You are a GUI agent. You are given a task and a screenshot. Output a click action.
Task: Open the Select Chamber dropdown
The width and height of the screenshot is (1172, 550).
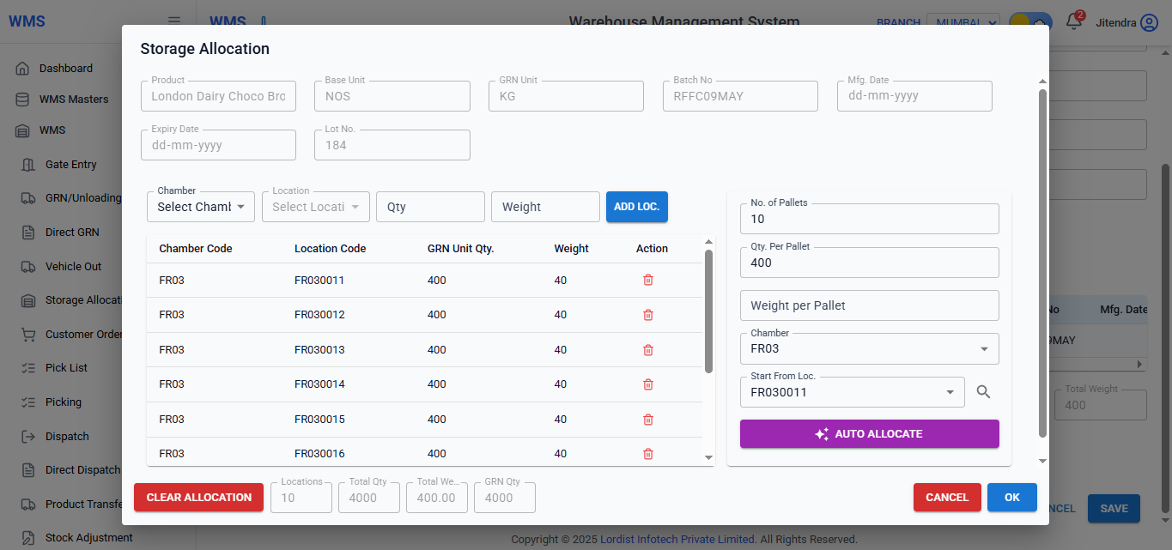click(x=200, y=206)
